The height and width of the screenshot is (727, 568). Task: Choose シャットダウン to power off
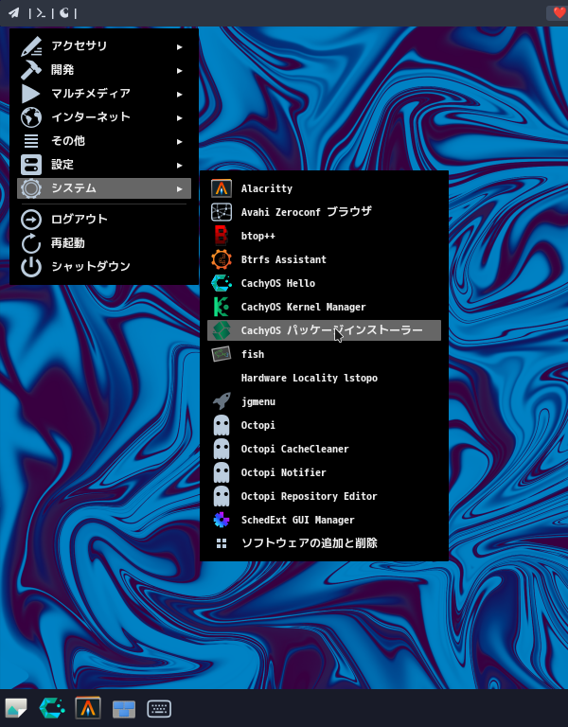tap(104, 267)
